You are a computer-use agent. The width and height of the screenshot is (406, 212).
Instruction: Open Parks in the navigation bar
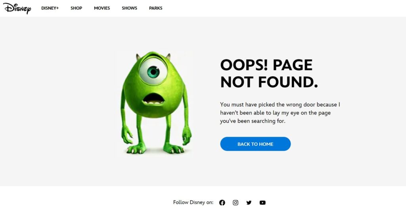155,8
